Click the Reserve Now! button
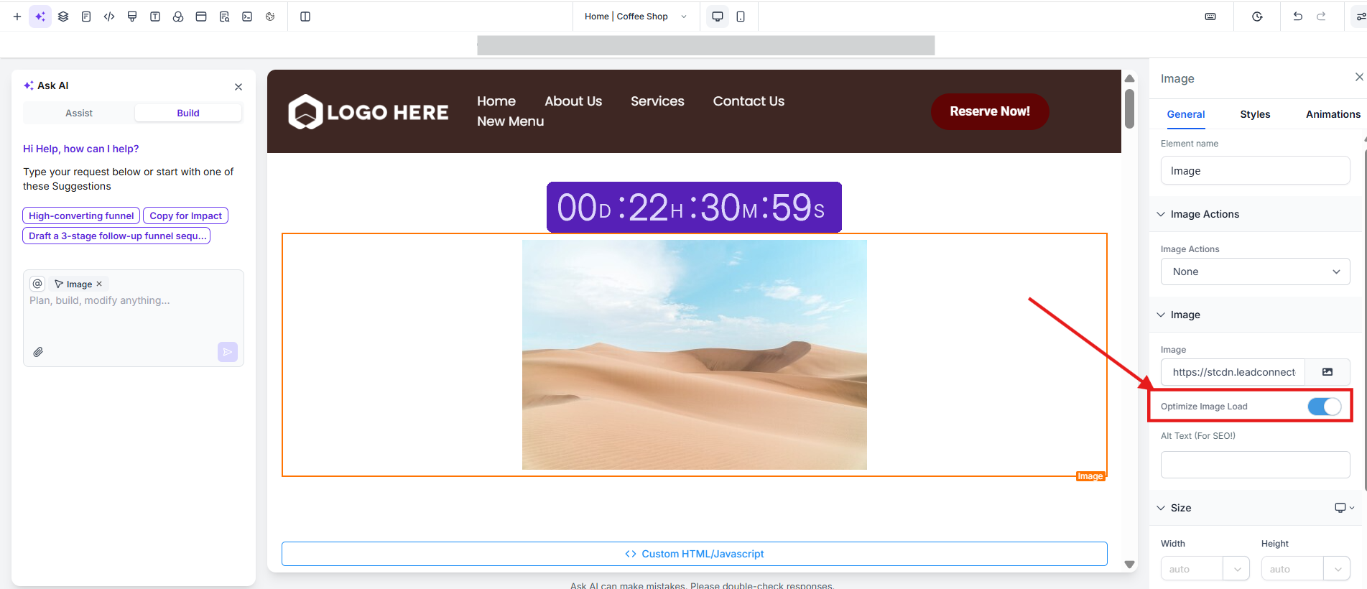Screen dimensions: 1367x589 click(989, 111)
